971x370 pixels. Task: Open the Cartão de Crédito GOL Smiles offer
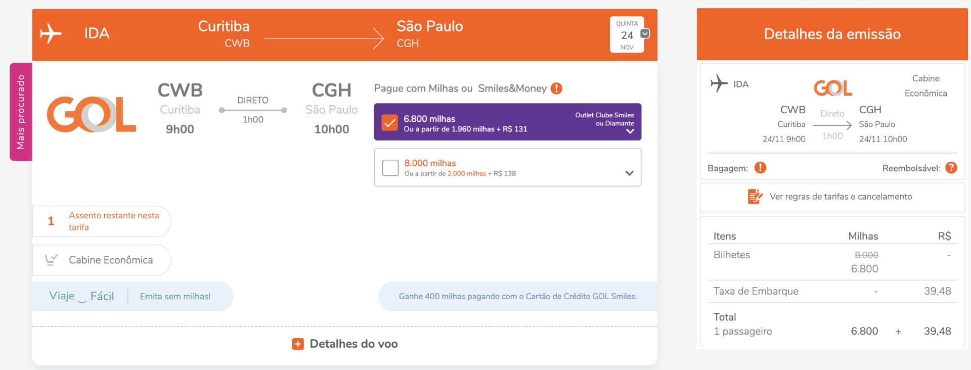point(518,296)
